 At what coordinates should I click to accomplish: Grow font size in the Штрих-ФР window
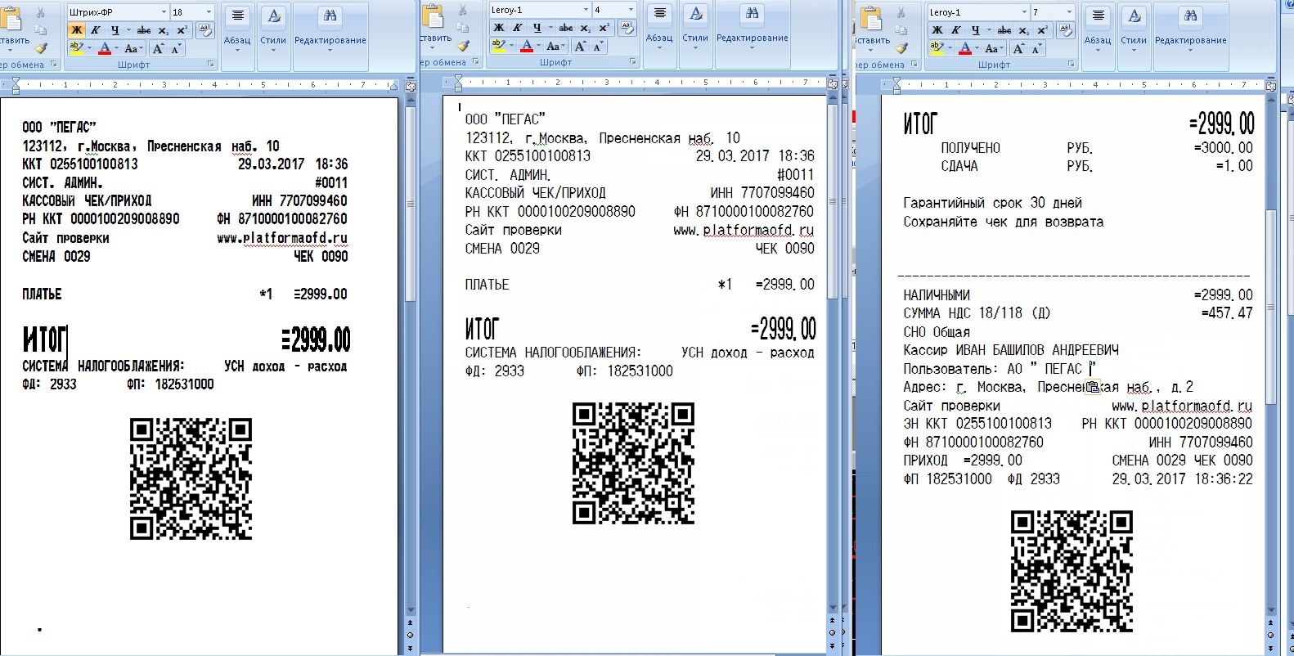[159, 49]
